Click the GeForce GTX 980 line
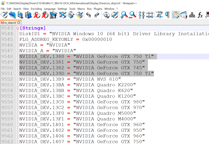The image size is (209, 144). click(x=82, y=102)
